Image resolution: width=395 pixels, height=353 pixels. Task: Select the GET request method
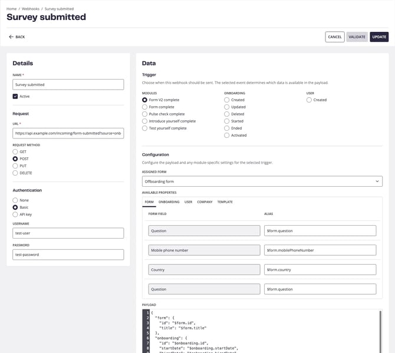click(x=15, y=151)
